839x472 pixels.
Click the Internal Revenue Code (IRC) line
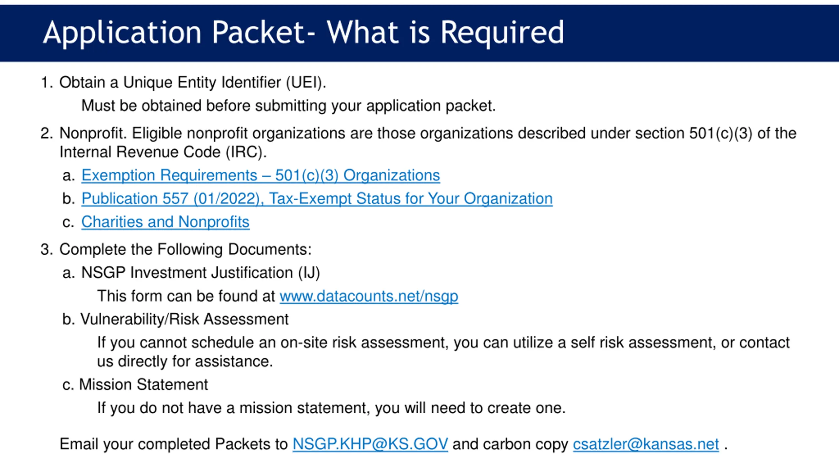(x=163, y=152)
